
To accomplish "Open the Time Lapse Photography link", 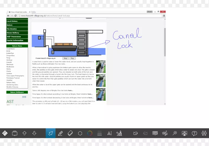I will (x=15, y=76).
